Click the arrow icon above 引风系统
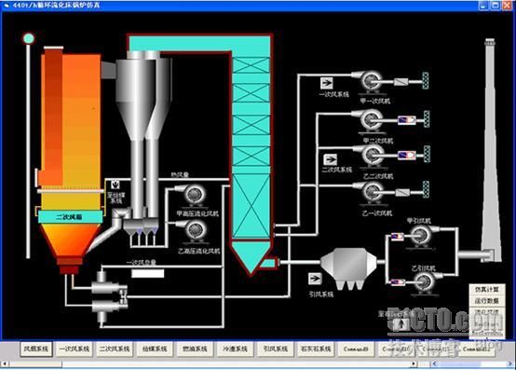 (x=315, y=279)
